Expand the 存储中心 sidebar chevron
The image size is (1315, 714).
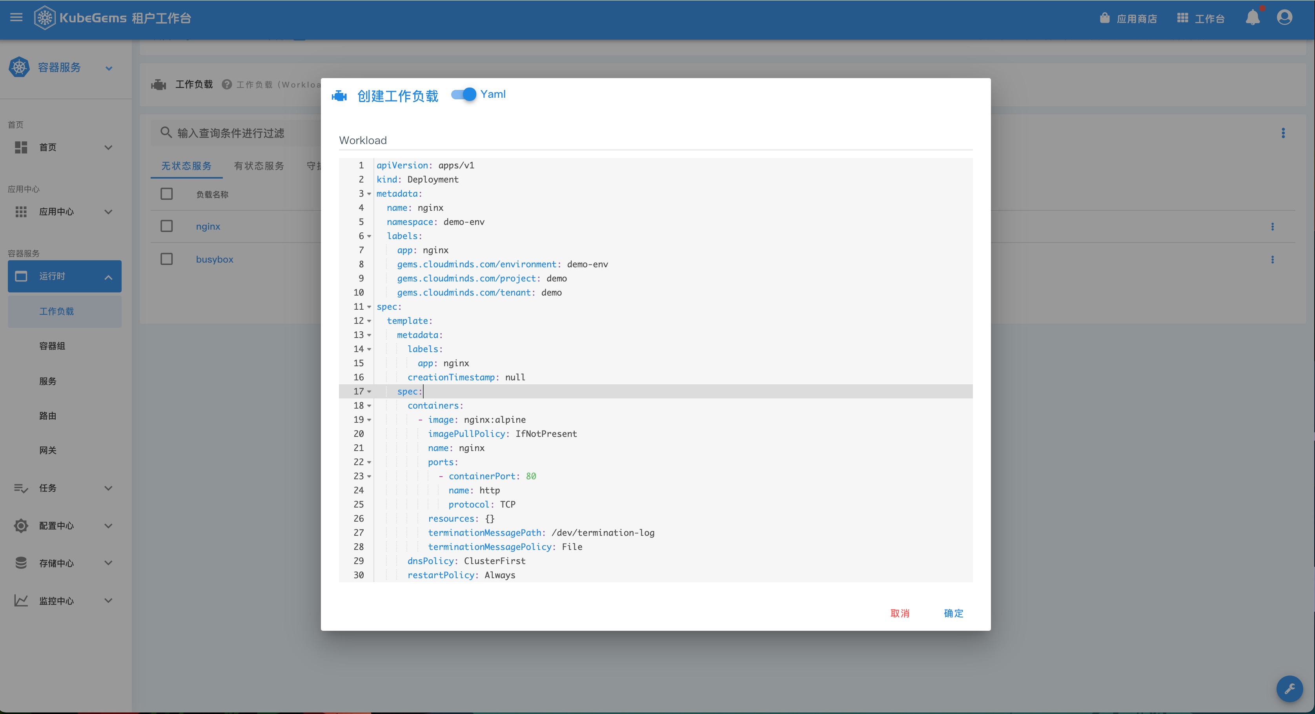[x=108, y=563]
